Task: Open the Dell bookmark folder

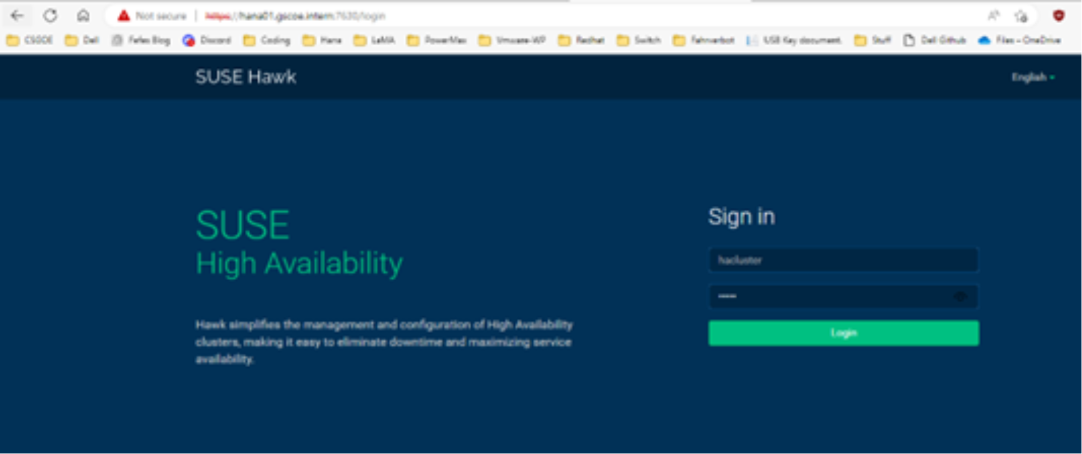Action: [82, 40]
